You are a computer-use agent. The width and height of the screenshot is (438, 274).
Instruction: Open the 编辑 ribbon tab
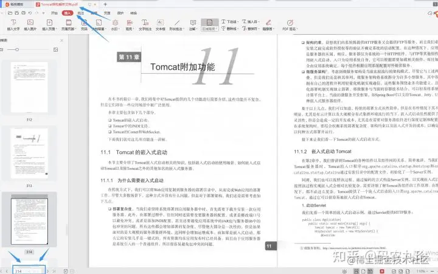click(x=94, y=13)
